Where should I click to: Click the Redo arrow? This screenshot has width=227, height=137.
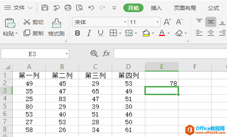(x=102, y=8)
